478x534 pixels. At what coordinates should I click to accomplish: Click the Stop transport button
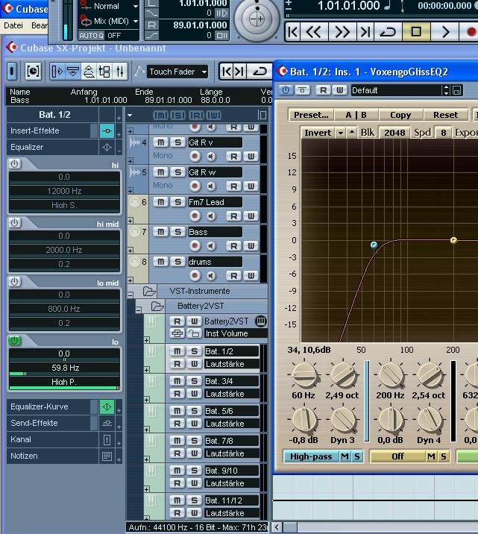416,32
